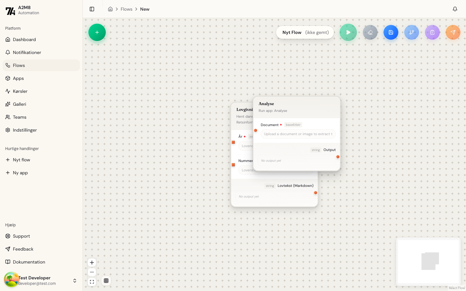Run the flow with the green play icon
Screen dimensions: 466x291
click(348, 32)
